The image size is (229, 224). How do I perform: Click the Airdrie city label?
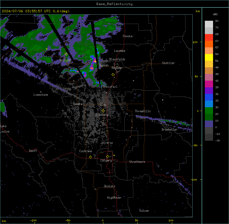107,143
